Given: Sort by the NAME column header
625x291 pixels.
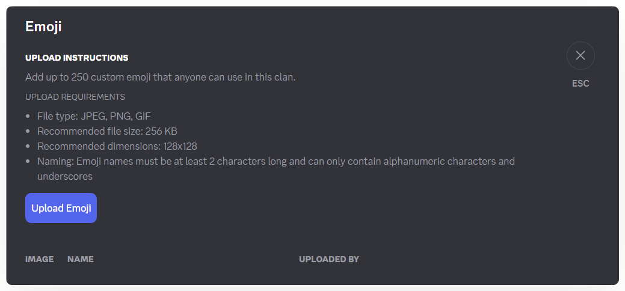Looking at the screenshot, I should point(81,259).
